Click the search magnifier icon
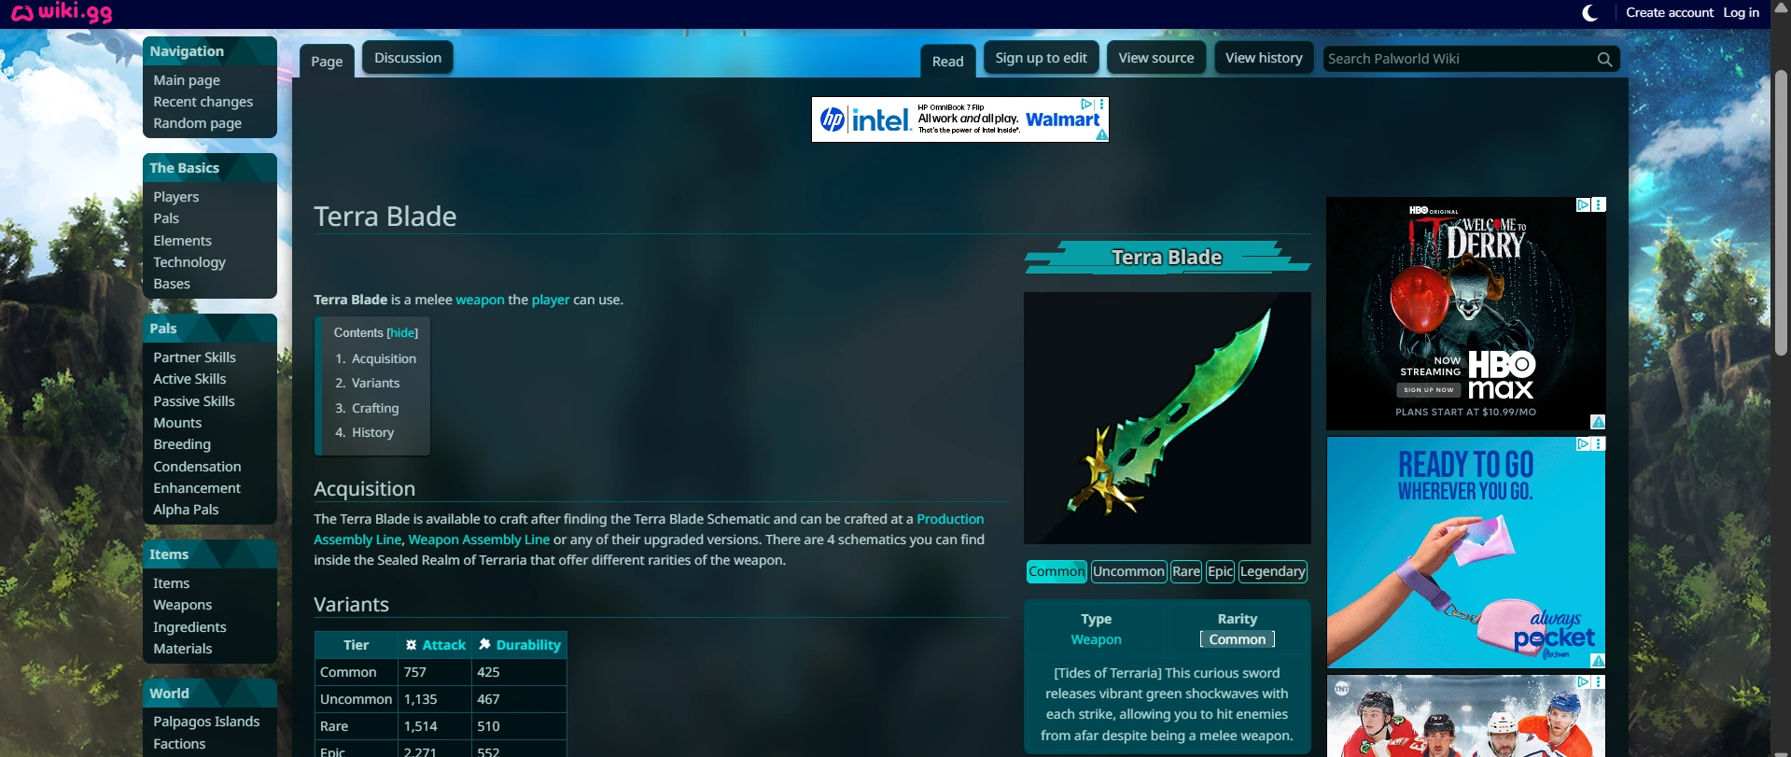This screenshot has height=757, width=1791. [1604, 59]
